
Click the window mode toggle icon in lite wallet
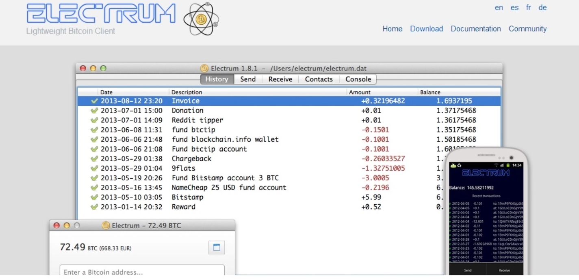[x=217, y=248]
